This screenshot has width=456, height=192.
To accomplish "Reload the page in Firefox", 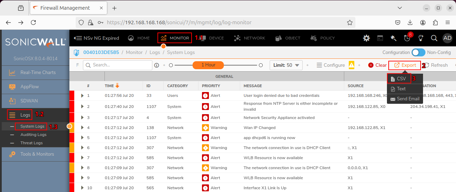I will tap(33, 22).
